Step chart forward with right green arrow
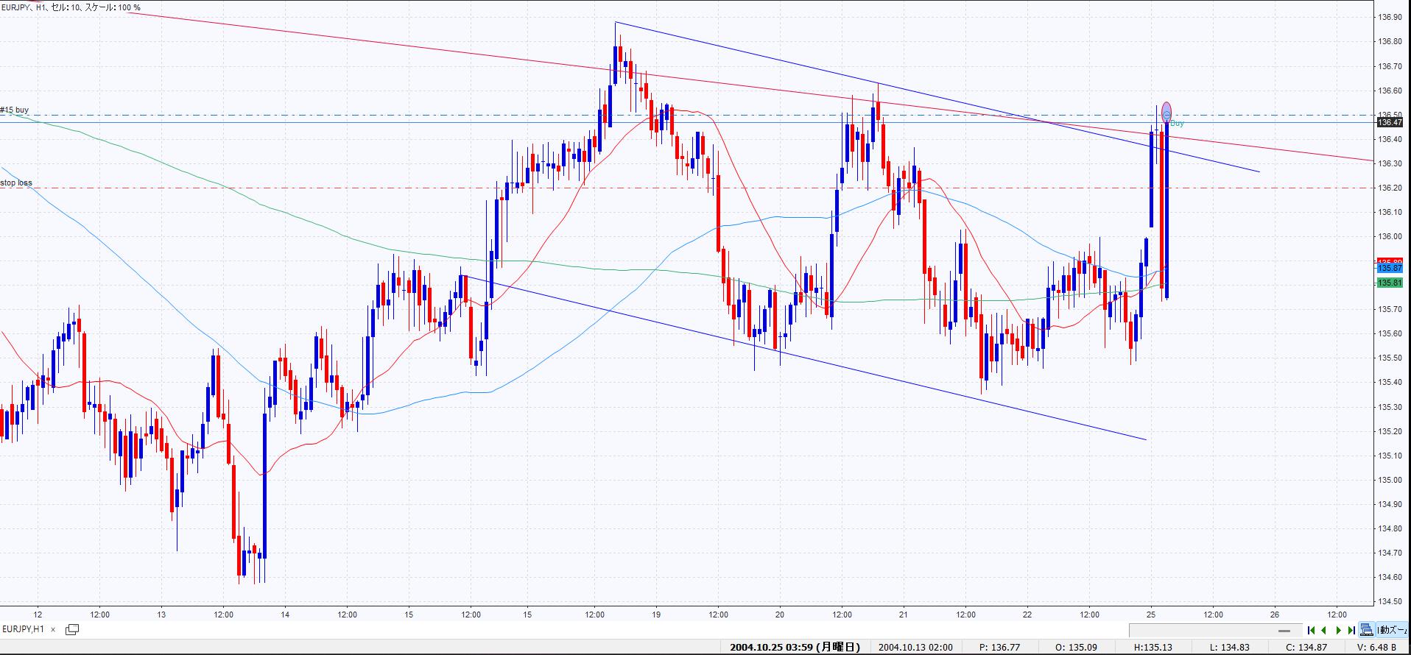 [x=1338, y=630]
